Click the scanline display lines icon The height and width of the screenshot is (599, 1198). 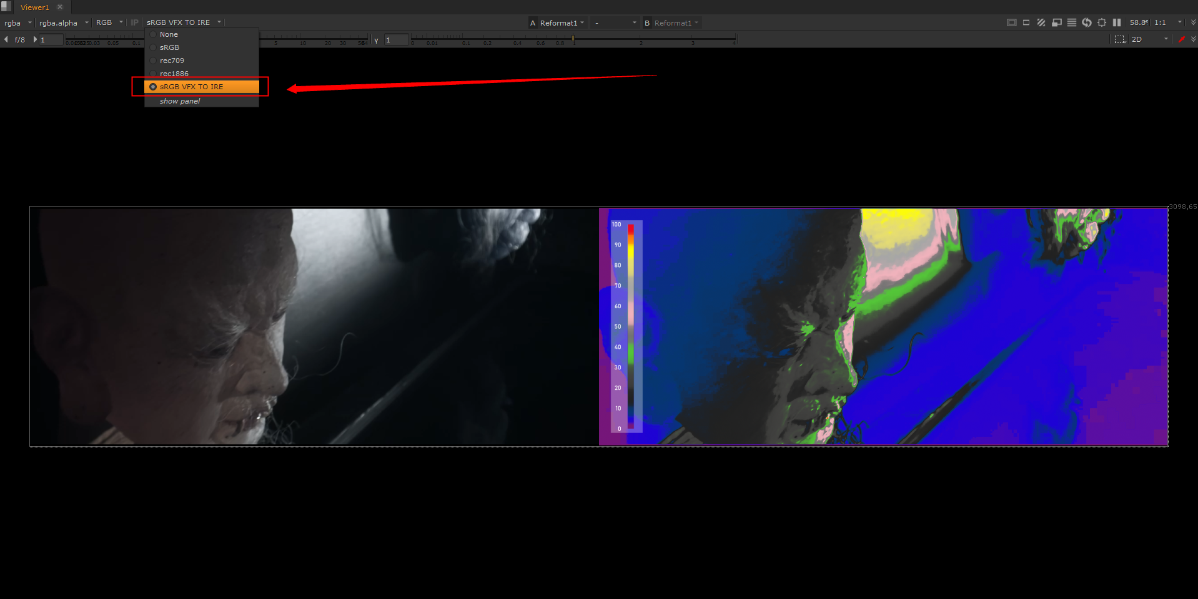(1071, 22)
